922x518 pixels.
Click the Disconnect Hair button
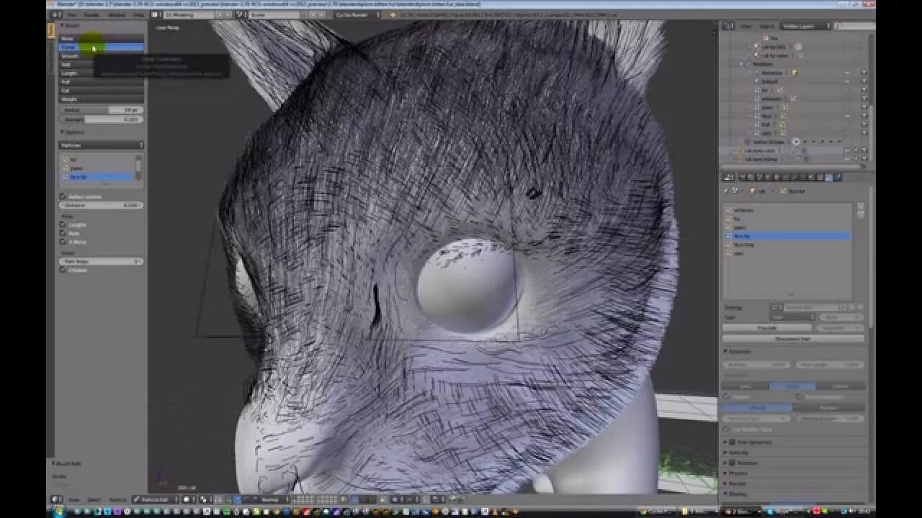tap(793, 338)
